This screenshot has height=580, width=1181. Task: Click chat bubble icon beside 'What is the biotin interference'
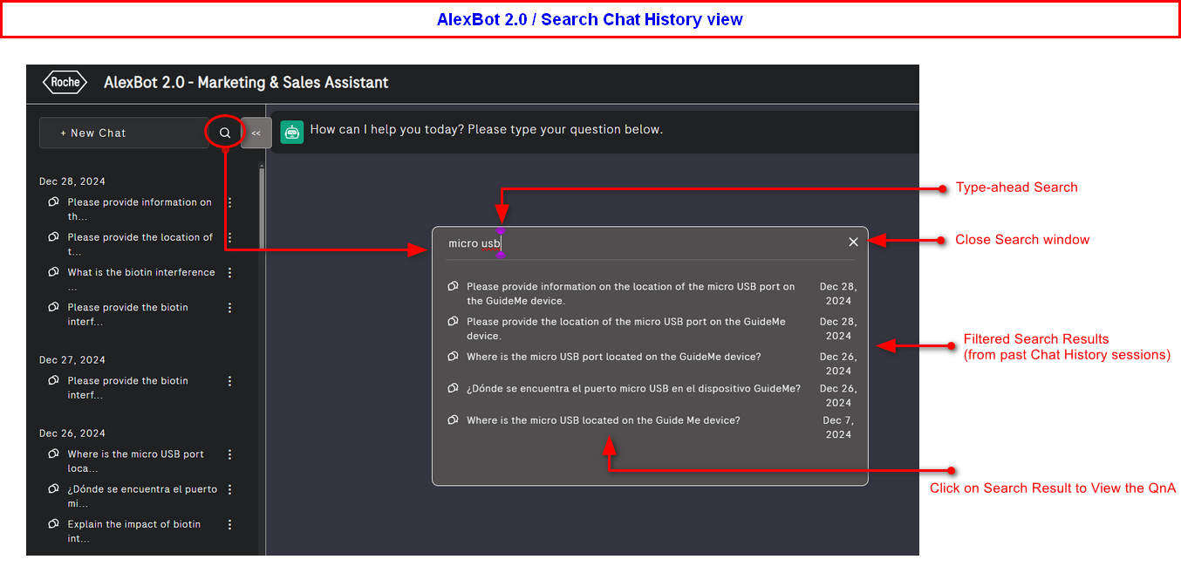54,272
